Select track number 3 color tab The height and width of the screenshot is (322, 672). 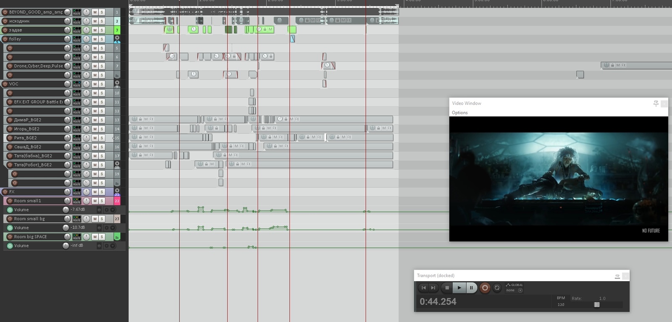tap(117, 30)
